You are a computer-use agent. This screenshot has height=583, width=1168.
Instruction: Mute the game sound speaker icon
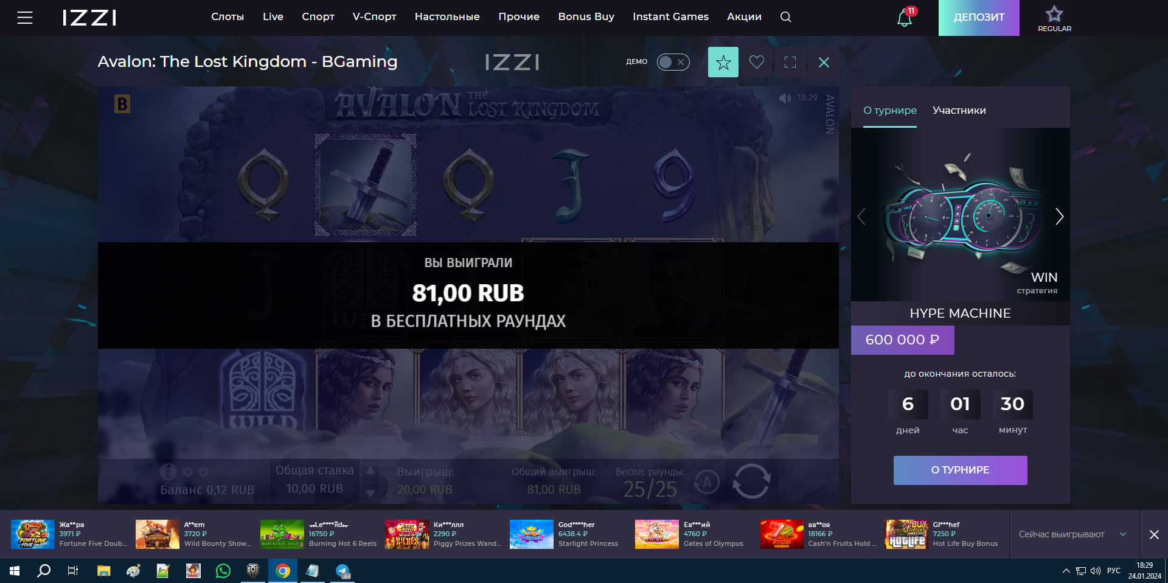click(x=785, y=98)
